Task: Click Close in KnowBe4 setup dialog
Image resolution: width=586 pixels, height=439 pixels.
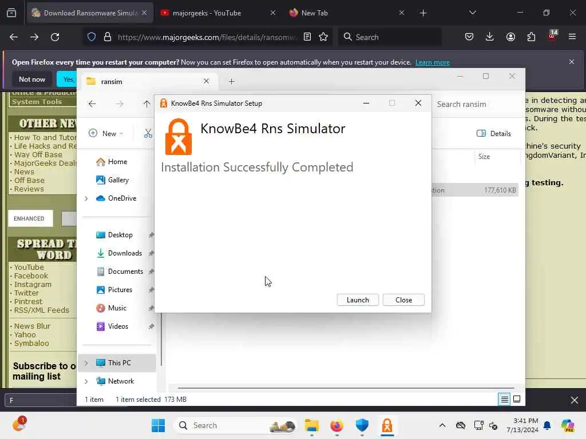Action: tap(403, 300)
